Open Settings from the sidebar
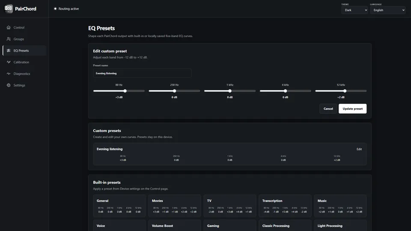Screen dimensions: 411x231 click(x=24, y=85)
